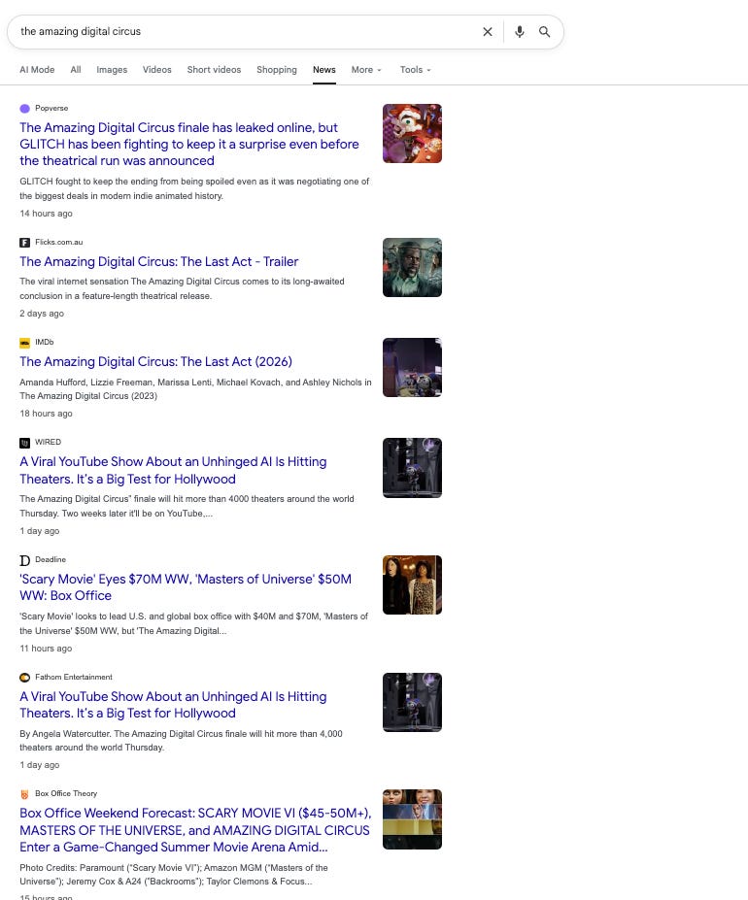Click the Flicks trailer article thumbnail
Image resolution: width=748 pixels, height=900 pixels.
pos(413,267)
